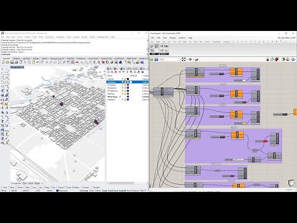Click Waterways layer blue color swatch
The height and width of the screenshot is (223, 297).
[127, 97]
